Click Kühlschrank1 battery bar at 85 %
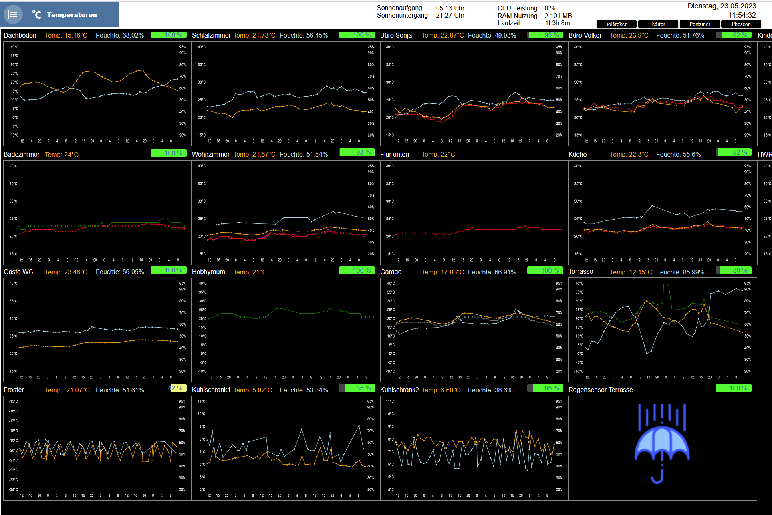772x515 pixels. click(x=357, y=388)
